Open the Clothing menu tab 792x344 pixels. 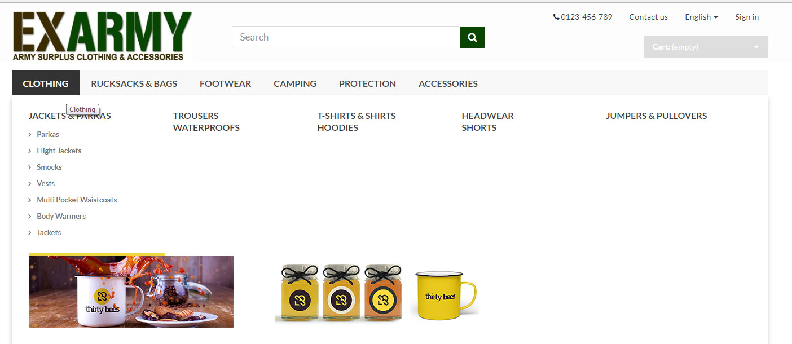coord(46,83)
